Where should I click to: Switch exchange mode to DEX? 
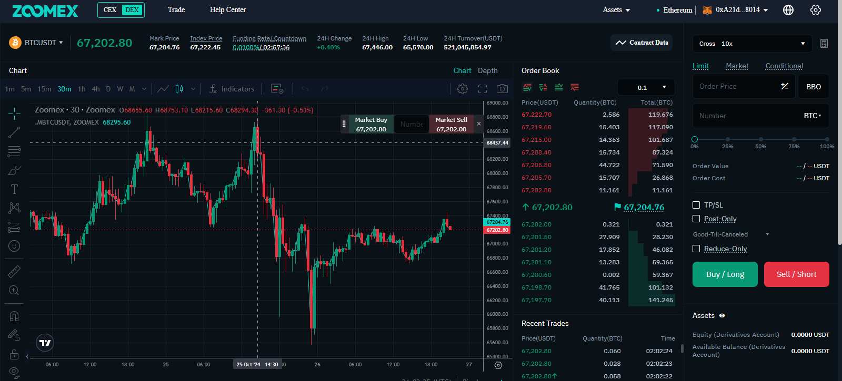coord(132,10)
